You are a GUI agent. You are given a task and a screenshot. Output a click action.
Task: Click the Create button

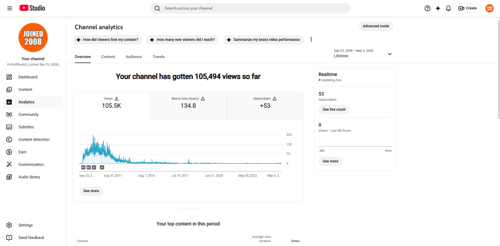pyautogui.click(x=468, y=8)
